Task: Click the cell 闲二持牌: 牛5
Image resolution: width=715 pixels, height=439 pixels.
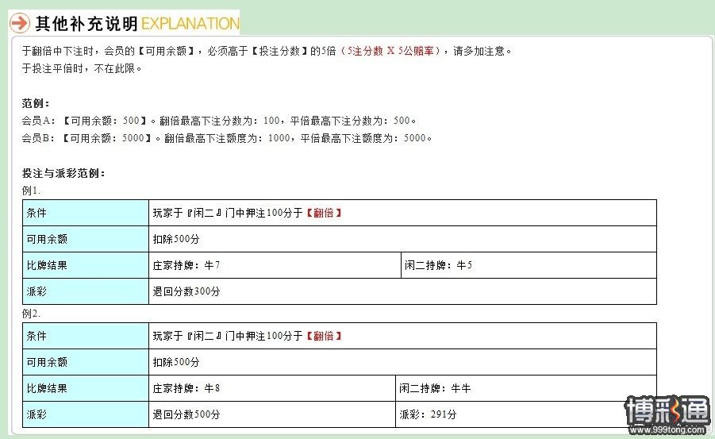Action: (529, 265)
